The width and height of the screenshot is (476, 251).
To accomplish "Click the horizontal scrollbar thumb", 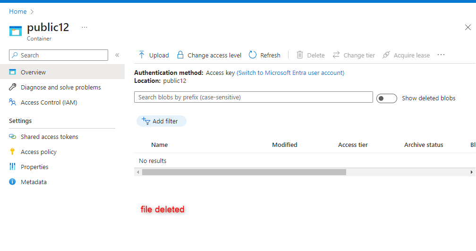I will pyautogui.click(x=244, y=172).
